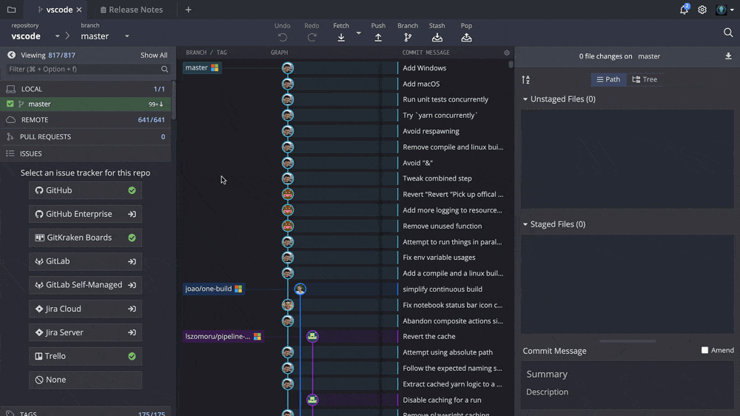Click the branch filter input field
The image size is (740, 416).
click(x=81, y=69)
